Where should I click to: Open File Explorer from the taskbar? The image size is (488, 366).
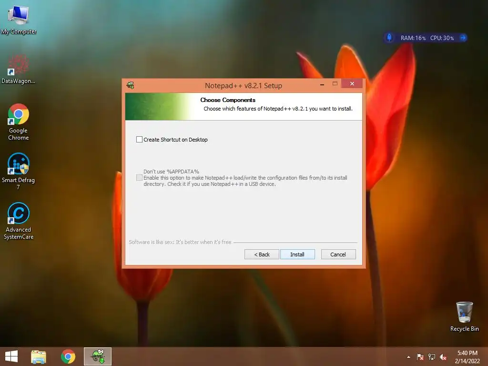click(39, 356)
